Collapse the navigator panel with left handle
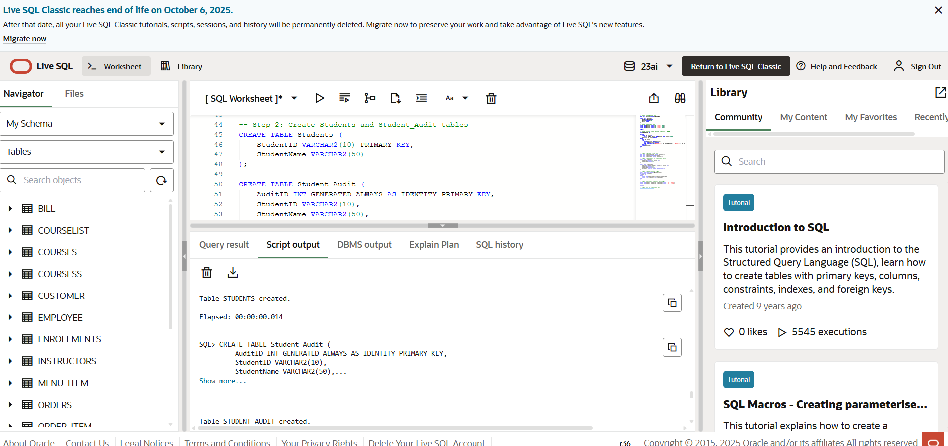Viewport: 948px width, 446px height. 184,256
